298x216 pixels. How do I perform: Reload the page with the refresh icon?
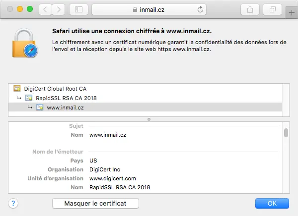pyautogui.click(x=200, y=9)
